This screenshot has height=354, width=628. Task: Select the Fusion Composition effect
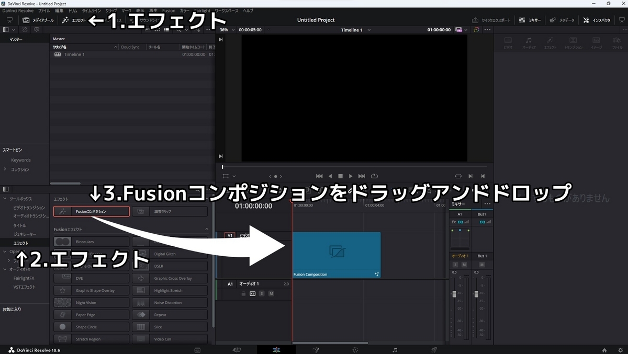91,211
